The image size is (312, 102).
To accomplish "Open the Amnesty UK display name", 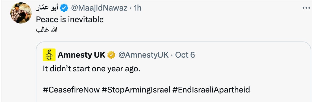I will (81, 55).
